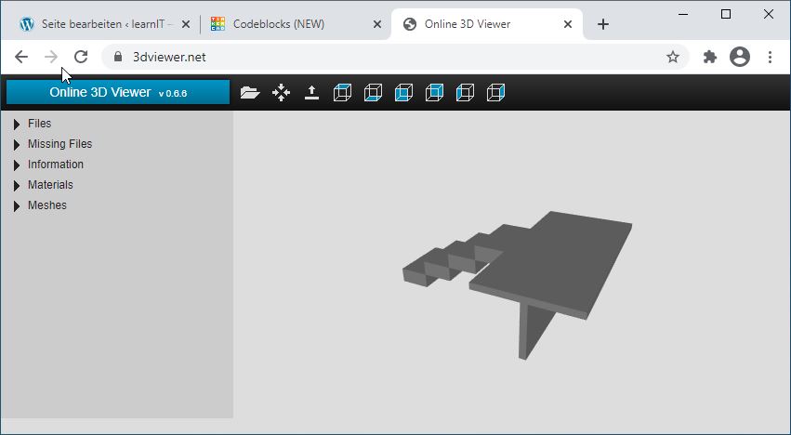Viewport: 791px width, 435px height.
Task: Expand the Information section arrow
Action: (17, 165)
